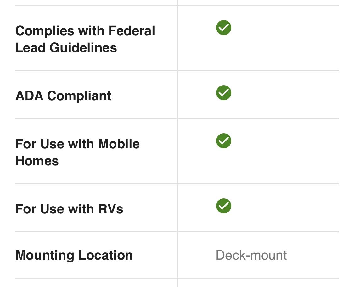Screen dimensions: 354x287
Task: Click the word Location in the last row
Action: [x=105, y=255]
